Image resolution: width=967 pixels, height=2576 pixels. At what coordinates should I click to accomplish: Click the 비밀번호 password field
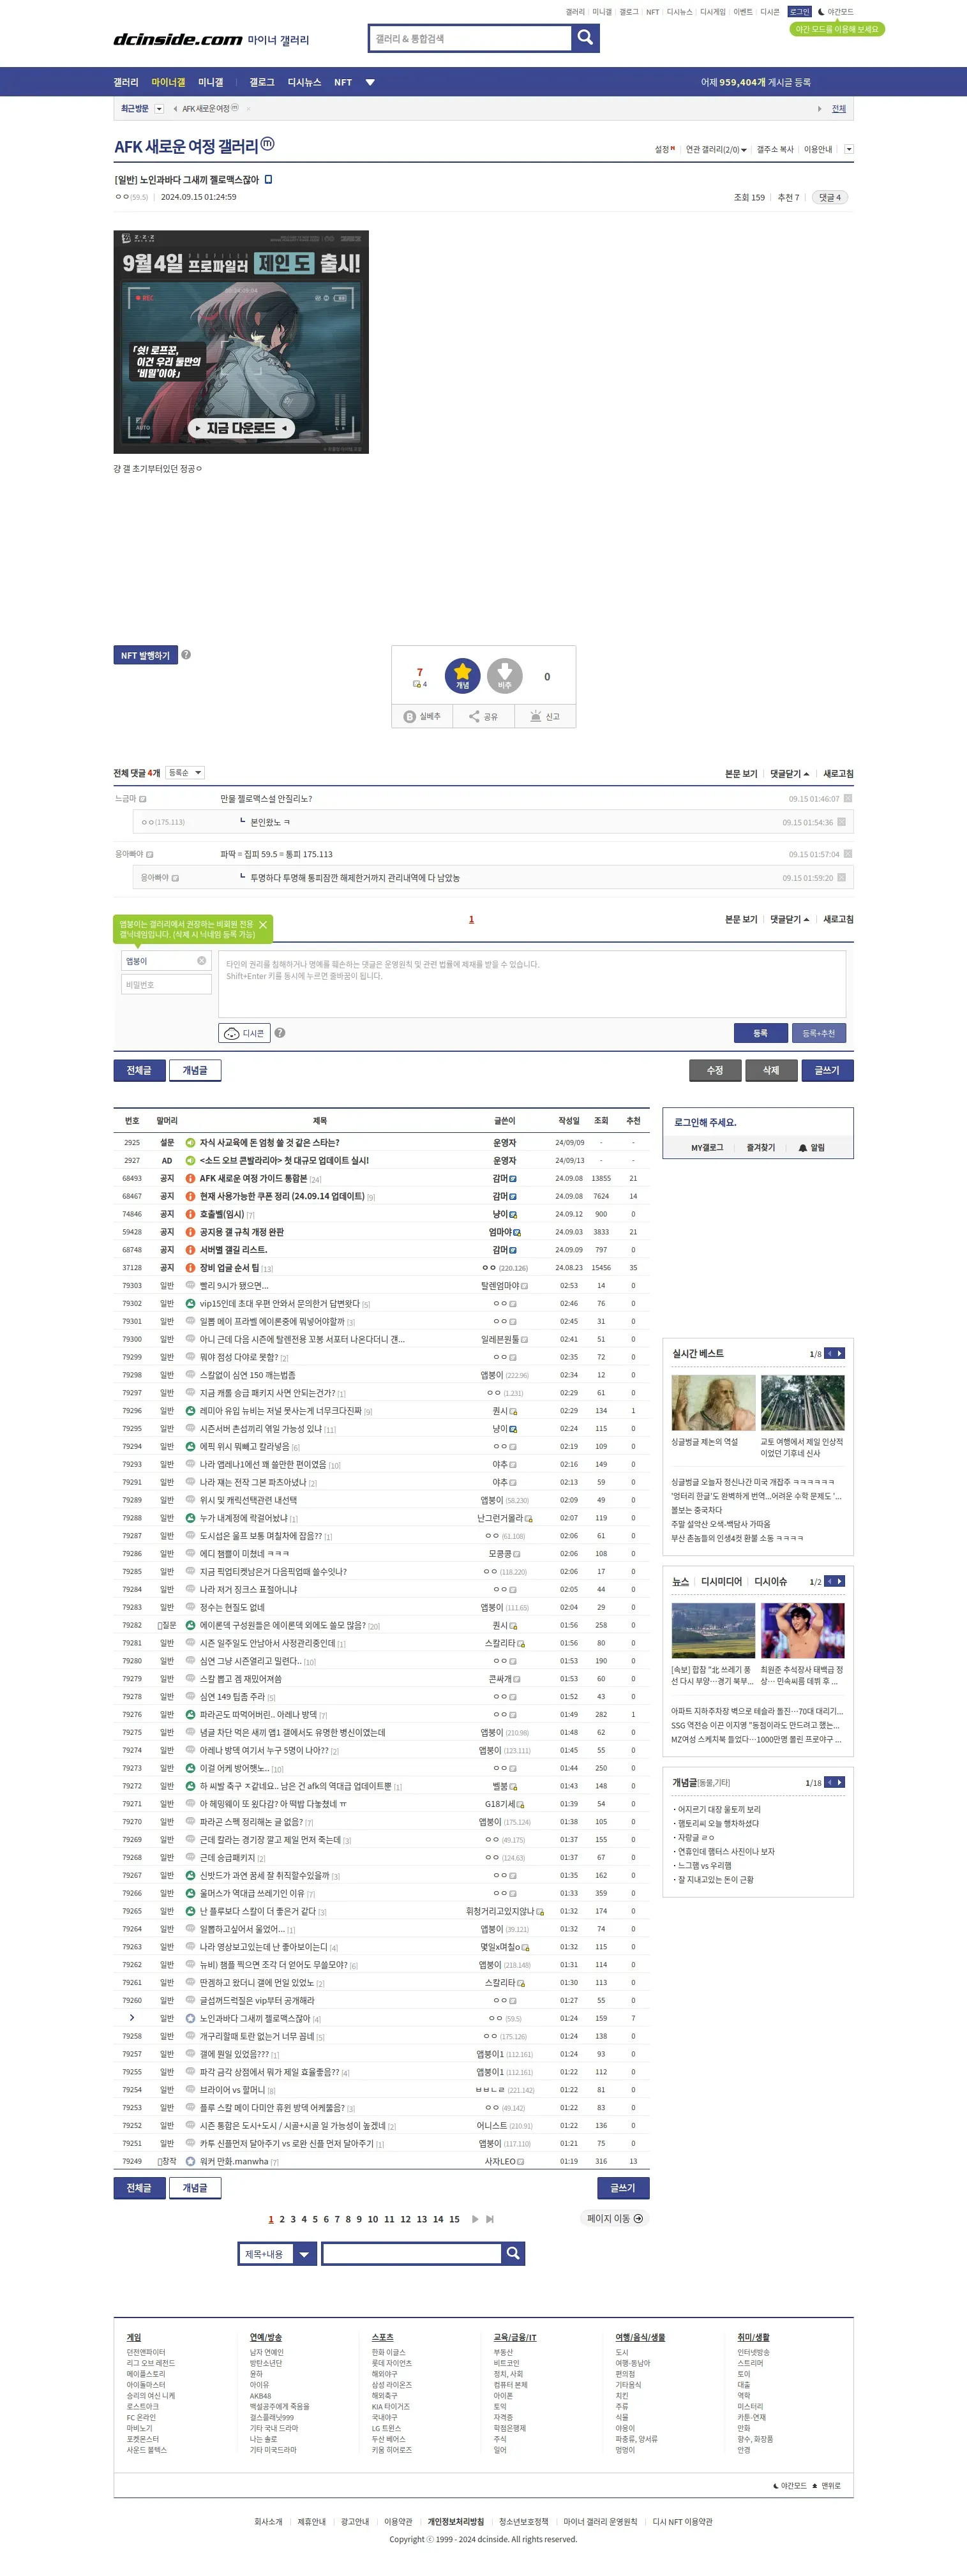(167, 984)
